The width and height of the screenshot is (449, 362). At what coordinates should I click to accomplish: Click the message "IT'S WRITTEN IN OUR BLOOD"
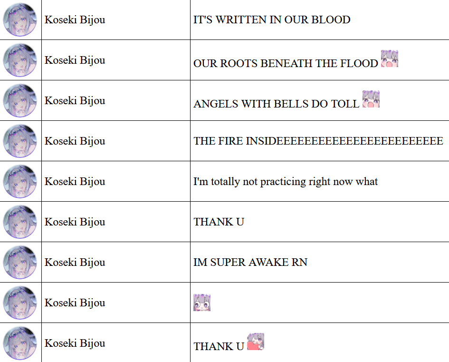click(272, 20)
